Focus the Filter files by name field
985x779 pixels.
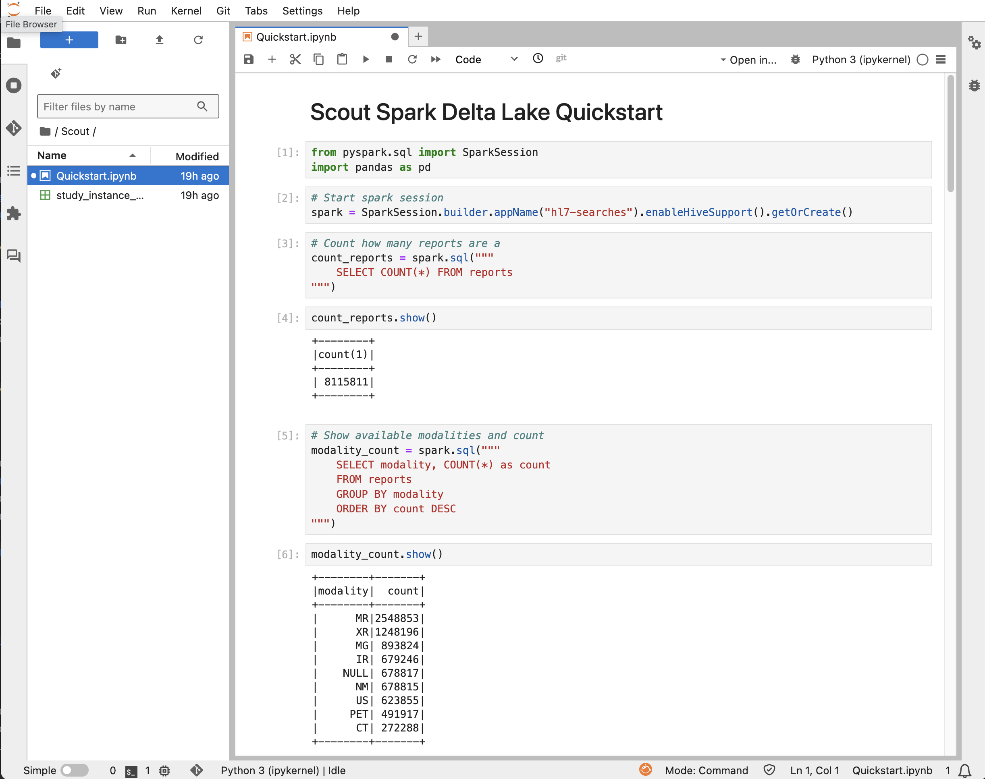pyautogui.click(x=128, y=106)
